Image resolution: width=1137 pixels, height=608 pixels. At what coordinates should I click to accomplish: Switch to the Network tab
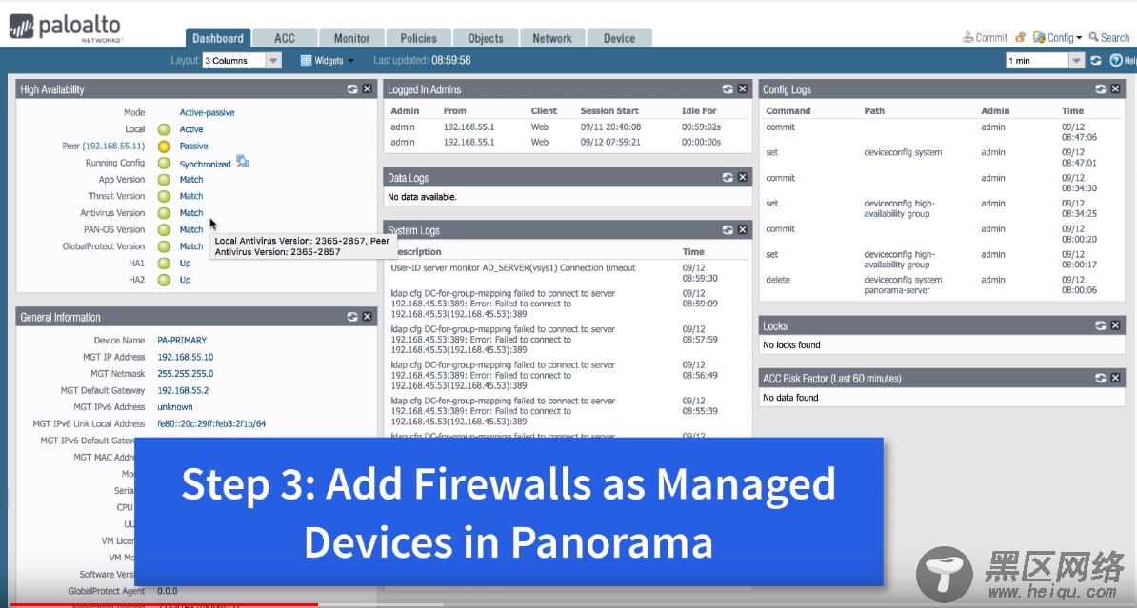[x=551, y=38]
